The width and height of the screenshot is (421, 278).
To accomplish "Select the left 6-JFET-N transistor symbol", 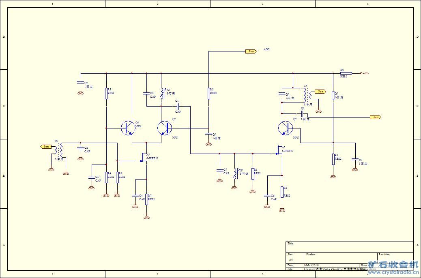I will coord(144,158).
